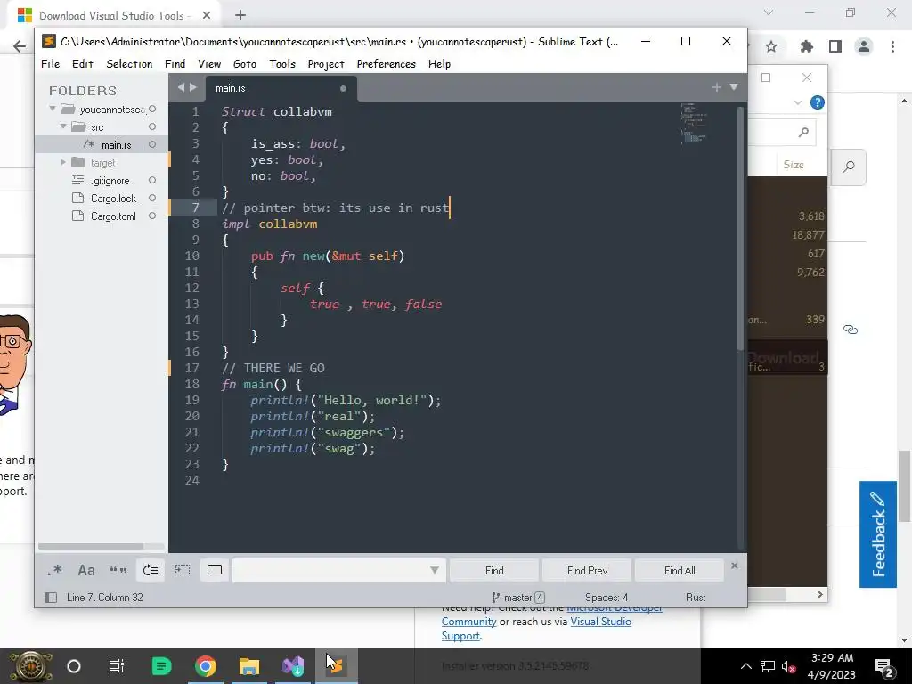Screen dimensions: 912x684
Task: Open Chrome extensions puzzle icon
Action: pos(807,46)
